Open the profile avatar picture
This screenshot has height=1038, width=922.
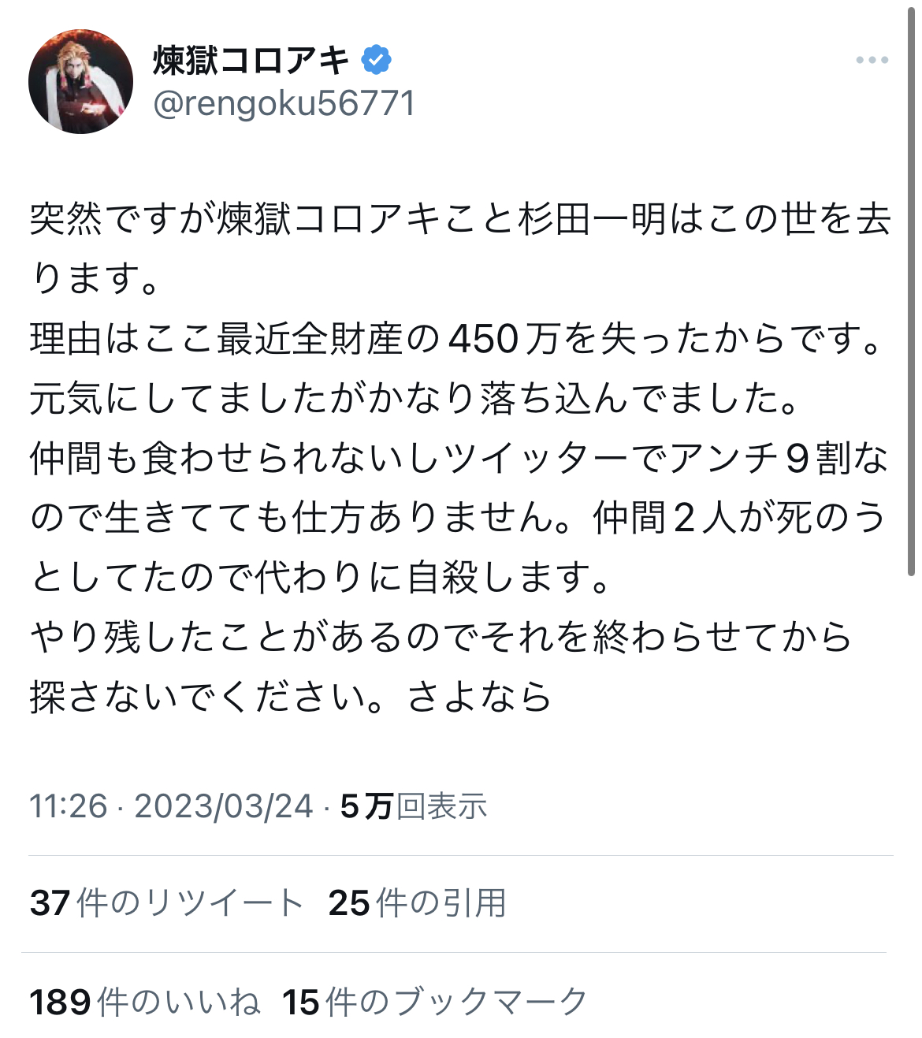point(80,81)
